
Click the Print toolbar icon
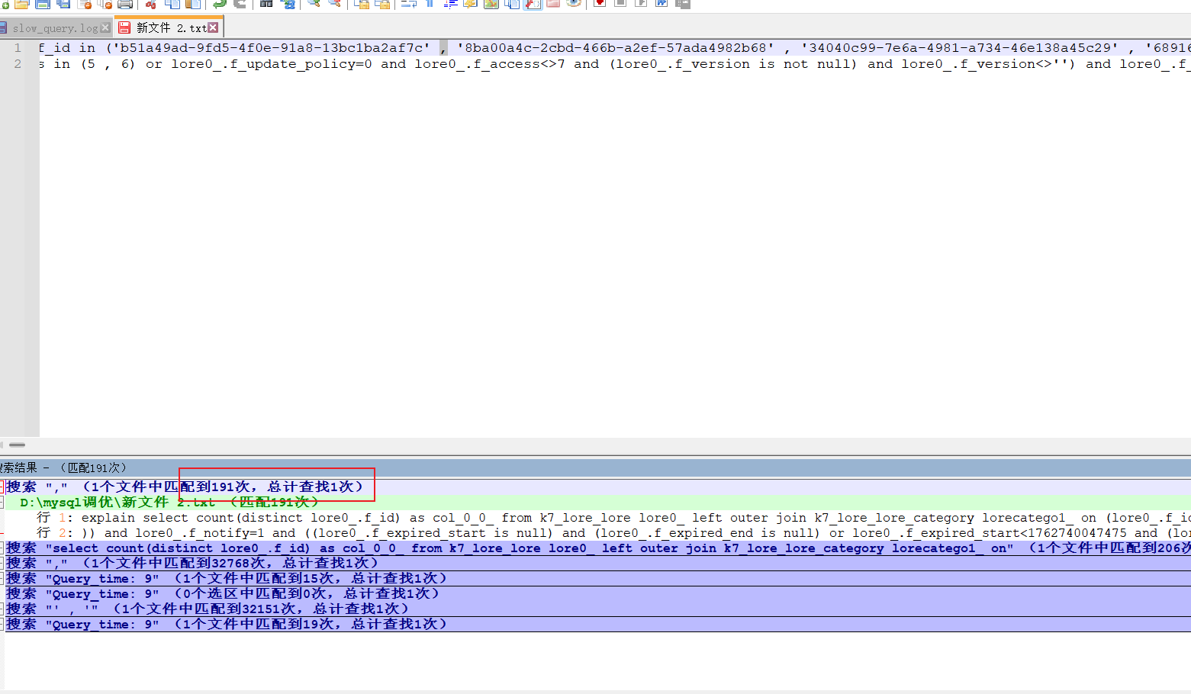coord(125,4)
